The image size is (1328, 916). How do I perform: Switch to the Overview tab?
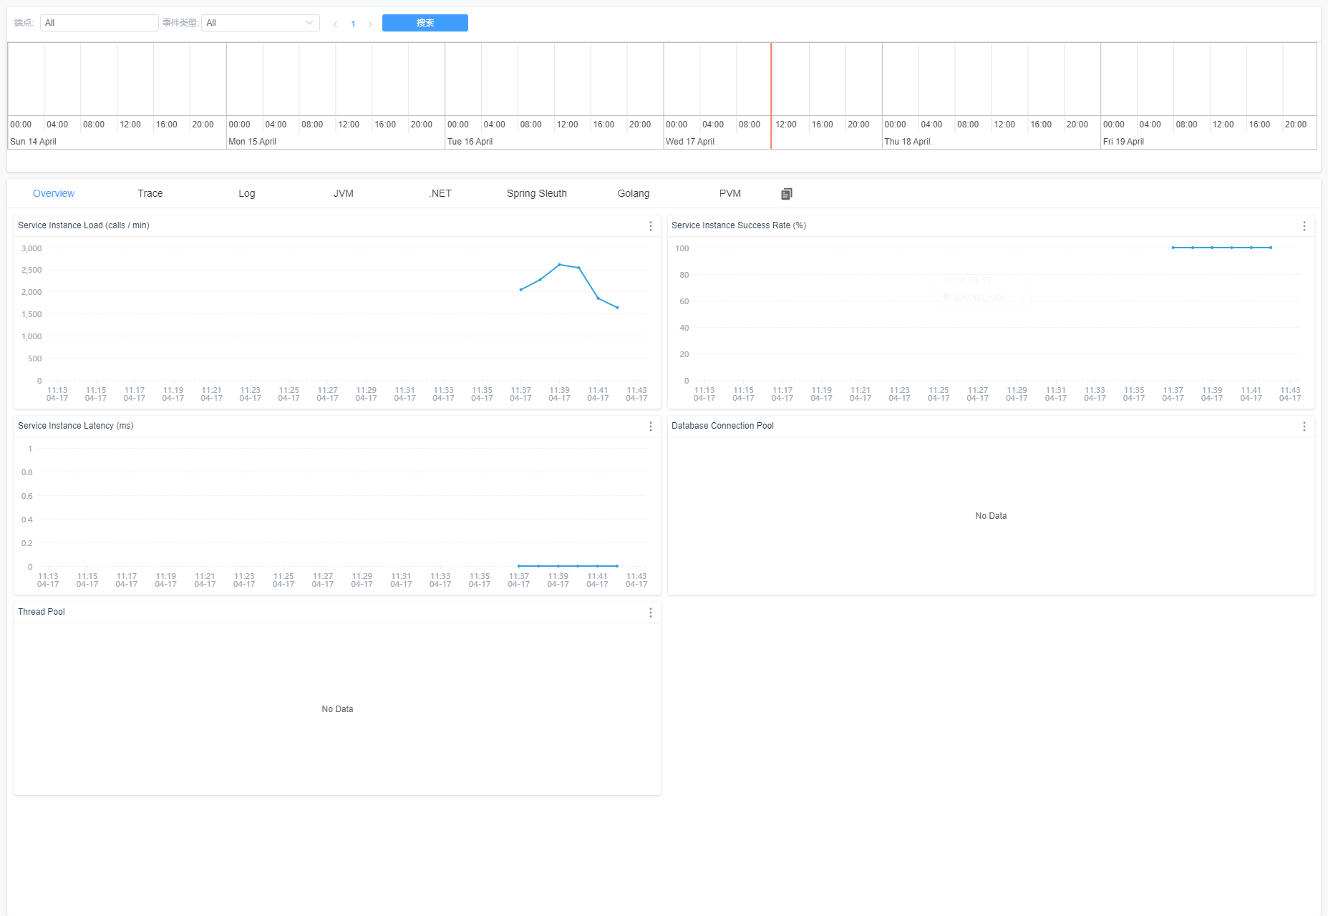click(54, 193)
